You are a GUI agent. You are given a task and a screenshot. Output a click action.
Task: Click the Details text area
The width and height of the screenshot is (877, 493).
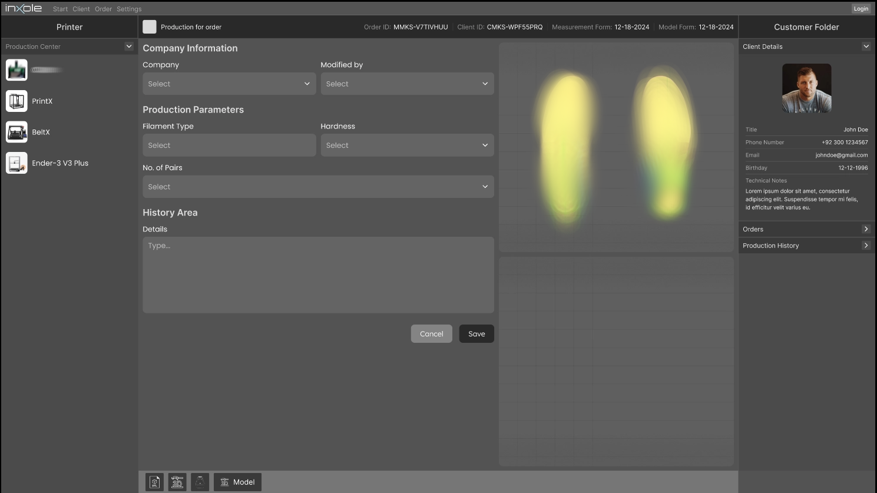pyautogui.click(x=318, y=275)
